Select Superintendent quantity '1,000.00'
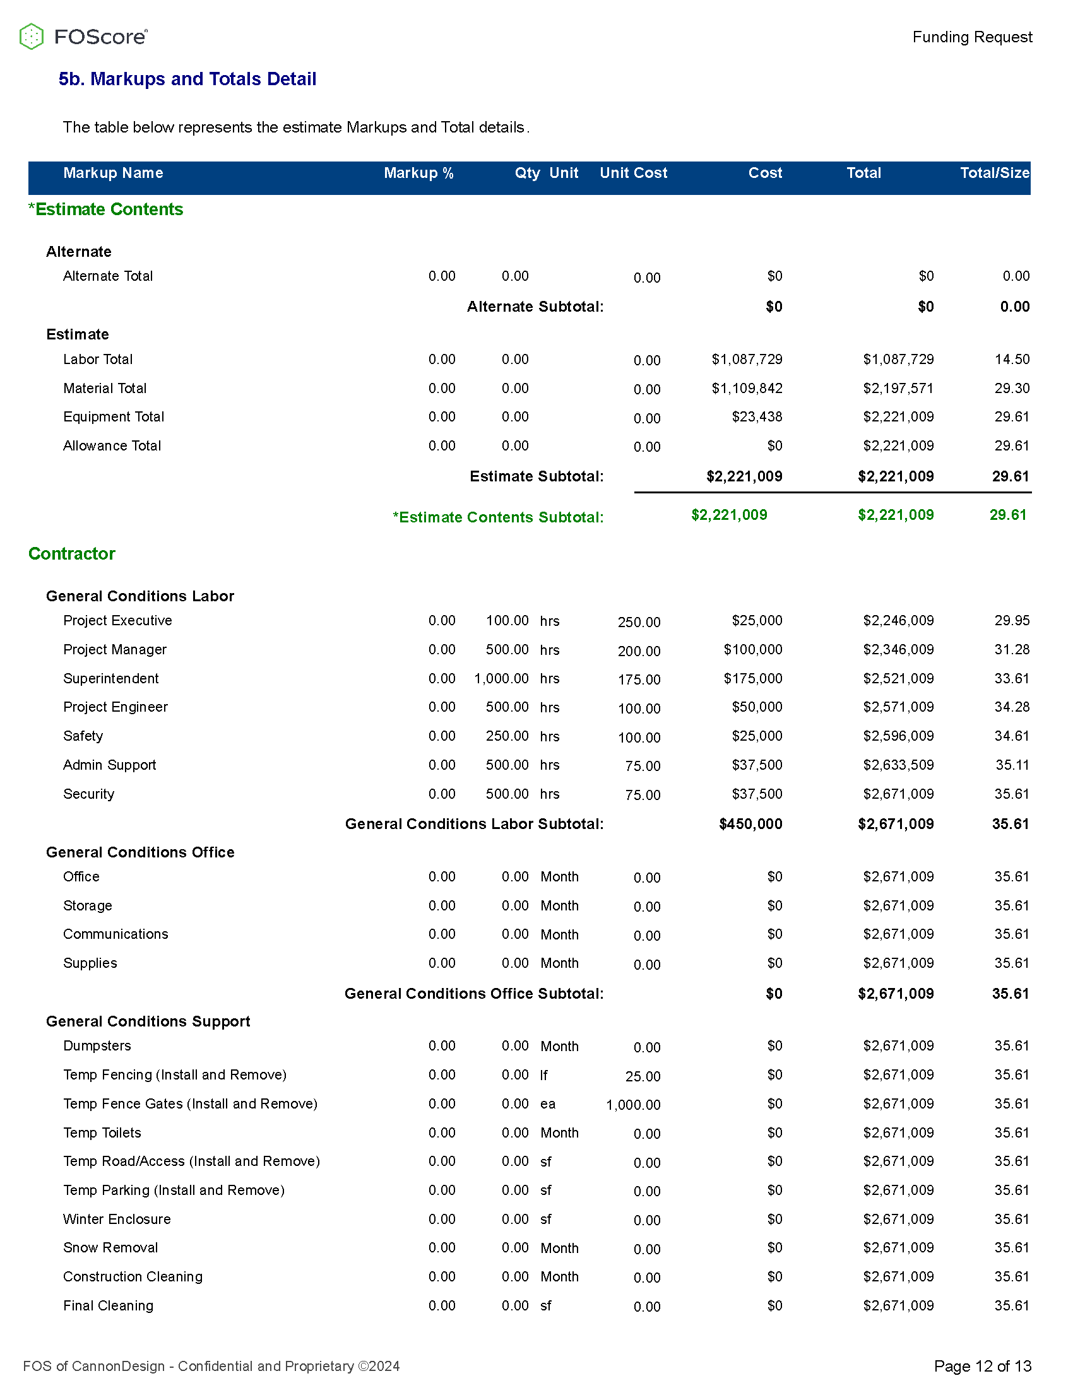Viewport: 1073px width, 1388px height. click(501, 678)
